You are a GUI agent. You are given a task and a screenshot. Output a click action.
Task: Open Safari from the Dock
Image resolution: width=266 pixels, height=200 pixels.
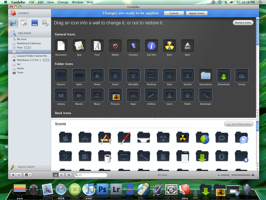61,189
